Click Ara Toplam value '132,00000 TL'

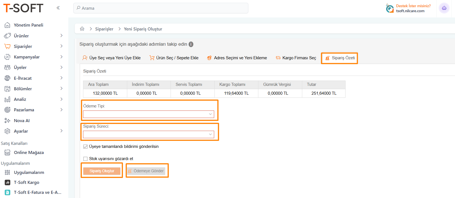tap(105, 93)
